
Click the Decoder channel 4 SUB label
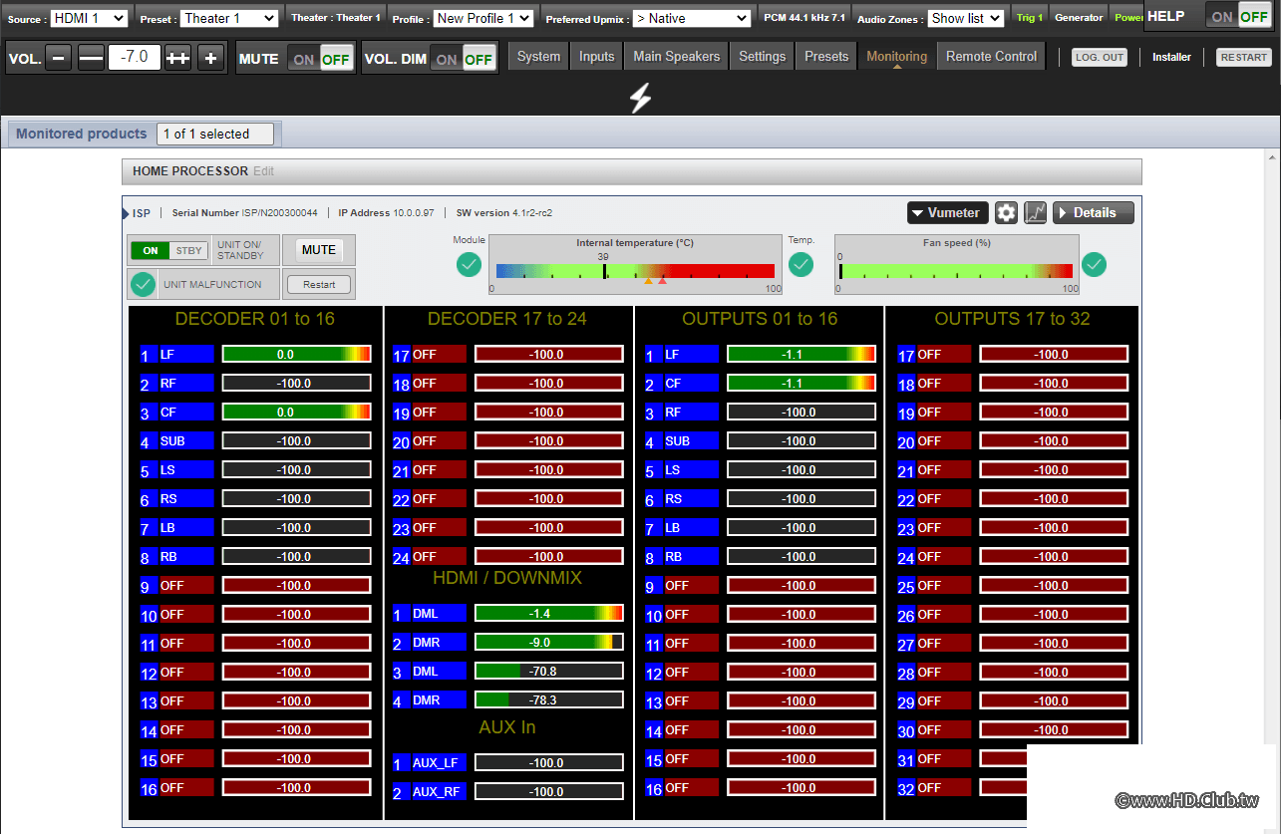point(185,440)
